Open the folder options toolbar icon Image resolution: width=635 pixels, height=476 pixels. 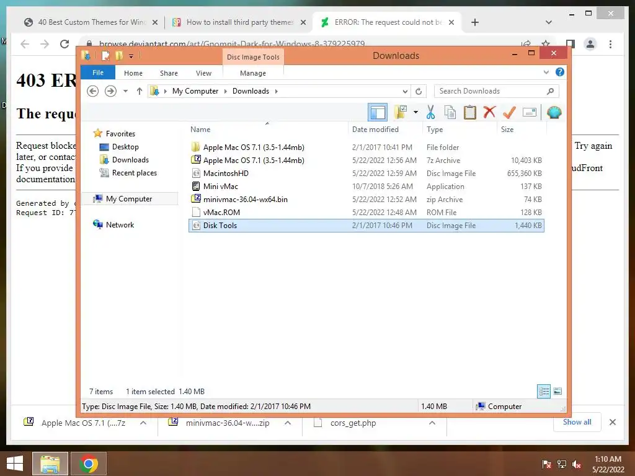(x=401, y=112)
